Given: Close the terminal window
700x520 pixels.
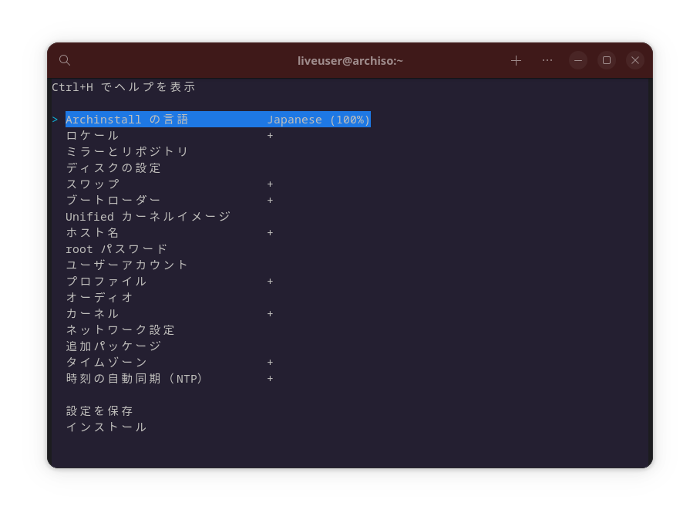Looking at the screenshot, I should coord(635,60).
